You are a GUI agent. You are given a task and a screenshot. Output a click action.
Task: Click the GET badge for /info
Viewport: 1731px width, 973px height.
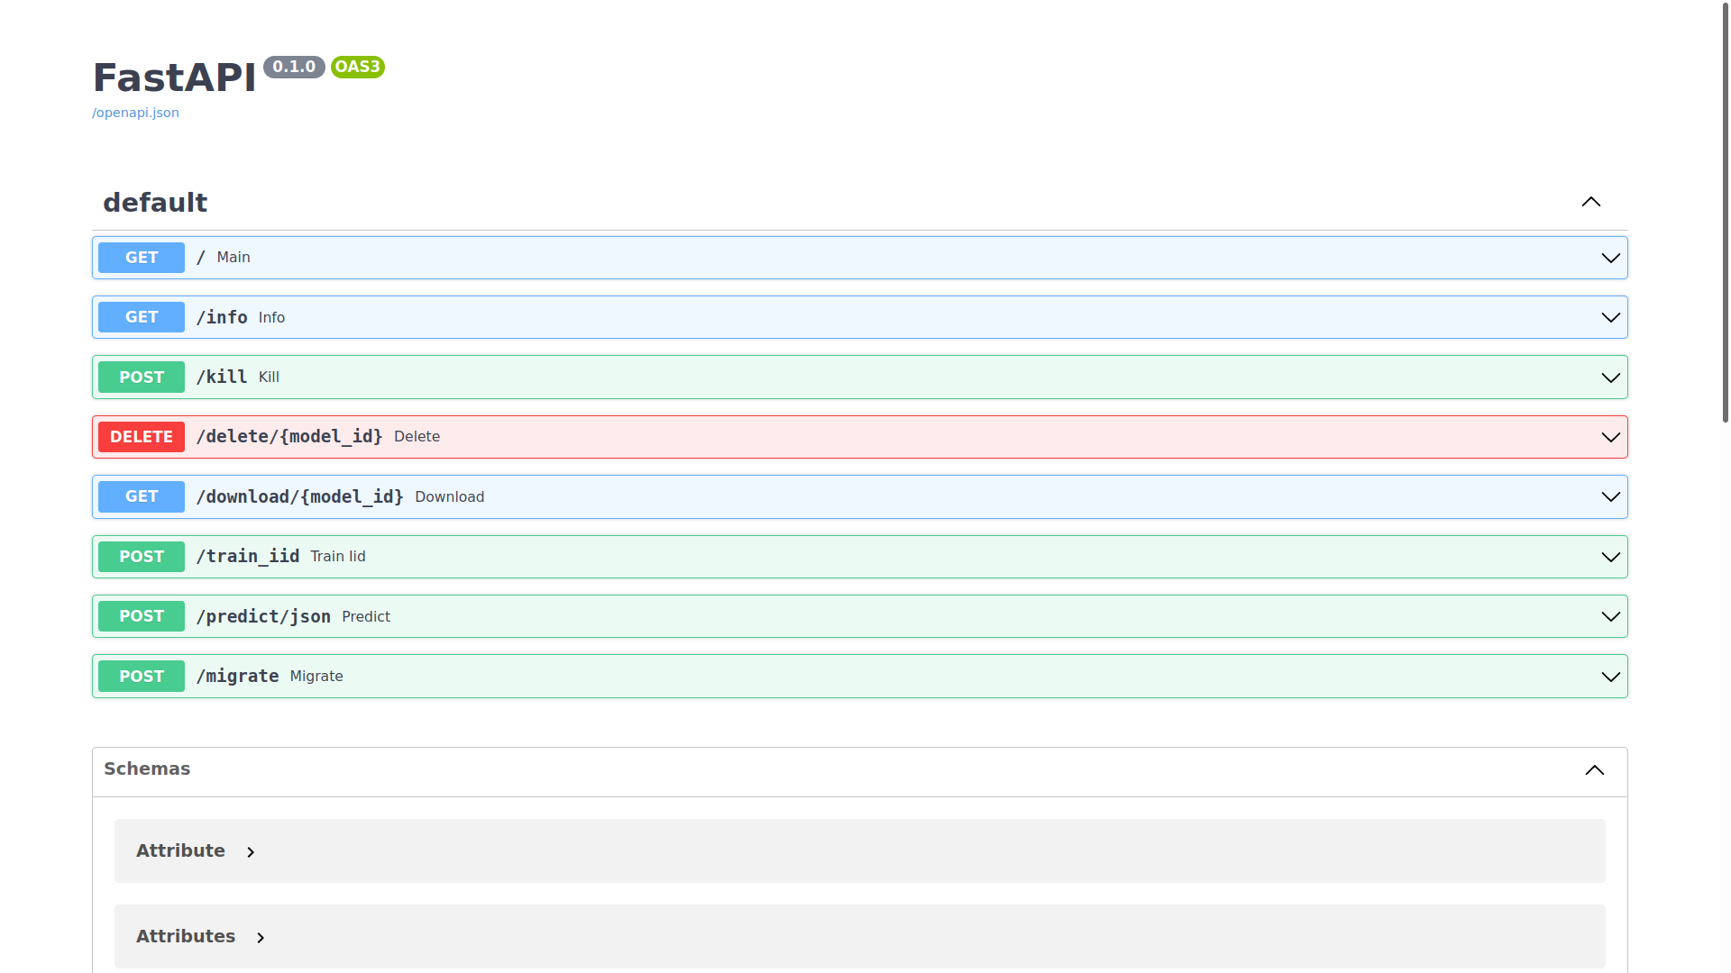[x=142, y=317]
